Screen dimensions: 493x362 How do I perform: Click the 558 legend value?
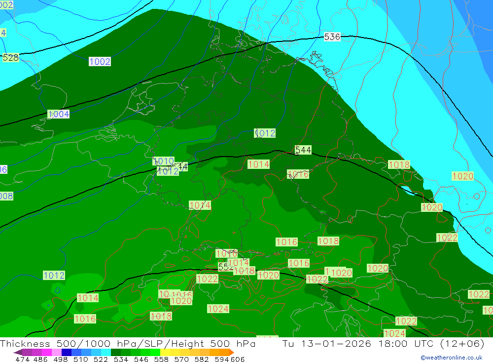tap(161, 359)
